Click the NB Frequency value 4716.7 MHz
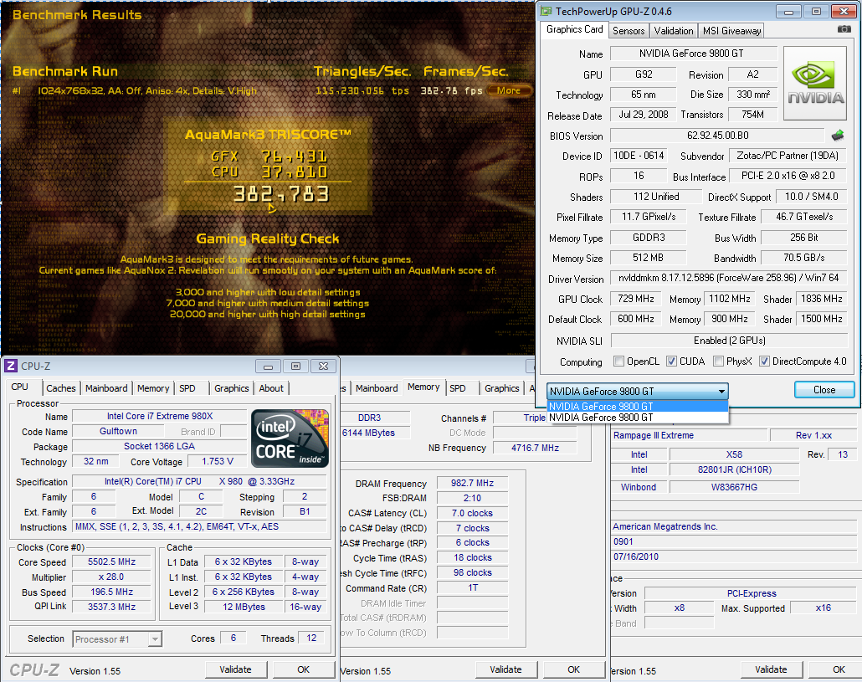 click(x=535, y=448)
